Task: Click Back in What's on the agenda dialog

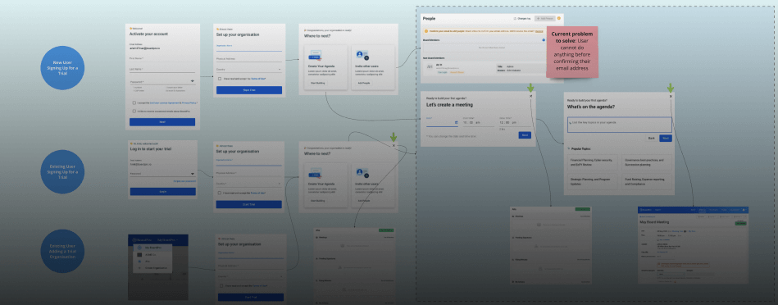Action: tap(652, 139)
